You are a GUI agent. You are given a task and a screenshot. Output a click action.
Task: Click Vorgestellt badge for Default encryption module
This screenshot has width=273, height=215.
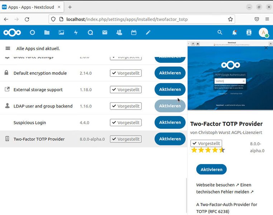(126, 73)
